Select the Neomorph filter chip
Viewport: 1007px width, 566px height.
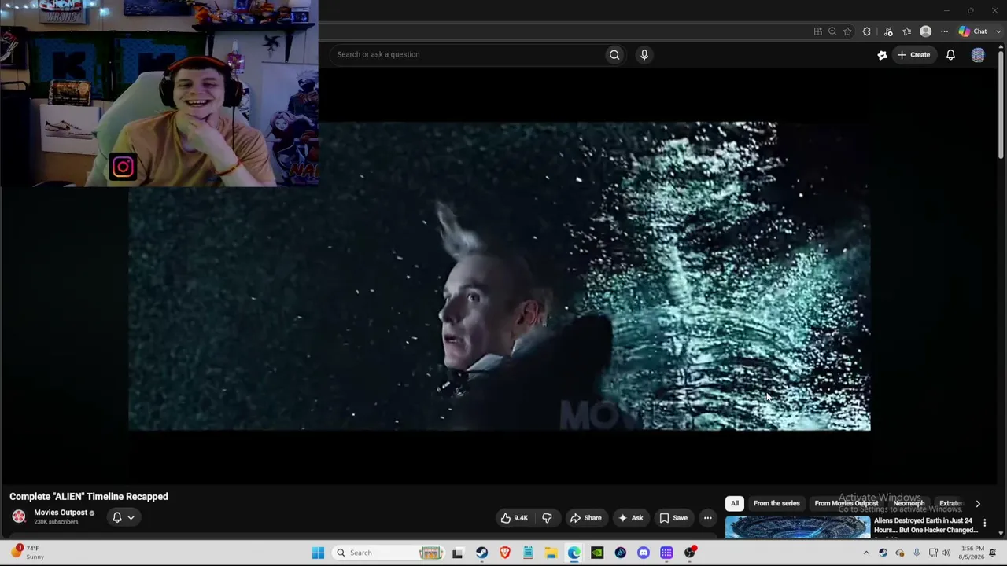point(909,503)
